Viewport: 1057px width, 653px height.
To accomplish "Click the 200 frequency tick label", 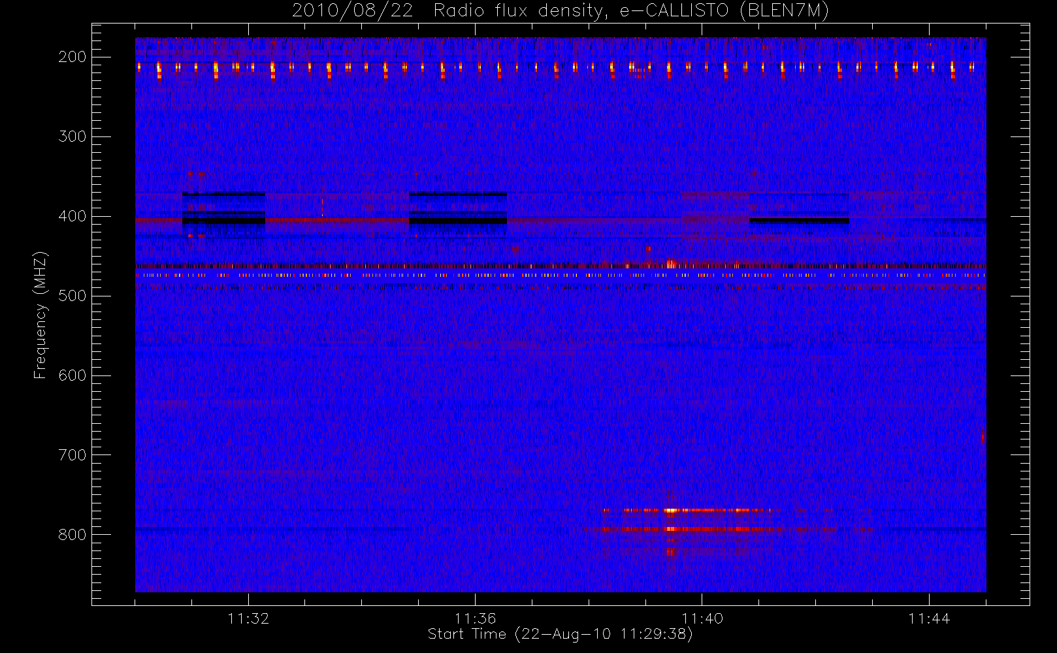I will pyautogui.click(x=73, y=57).
